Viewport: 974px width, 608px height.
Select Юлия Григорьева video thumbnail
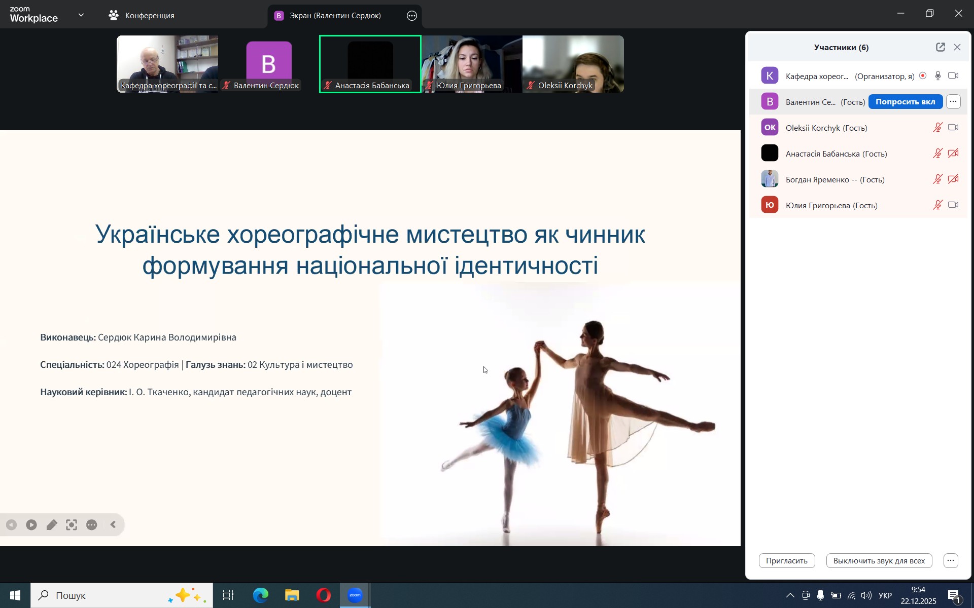click(472, 64)
